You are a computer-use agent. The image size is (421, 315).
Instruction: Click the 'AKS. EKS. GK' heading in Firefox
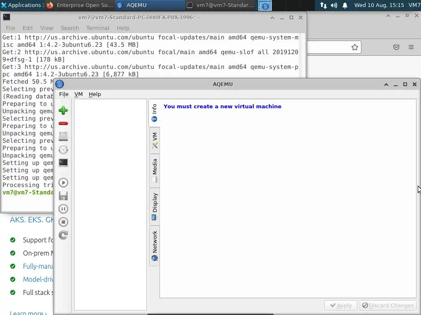(32, 220)
